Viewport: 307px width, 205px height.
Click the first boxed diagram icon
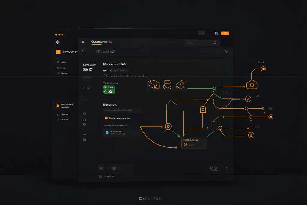[x=154, y=85]
